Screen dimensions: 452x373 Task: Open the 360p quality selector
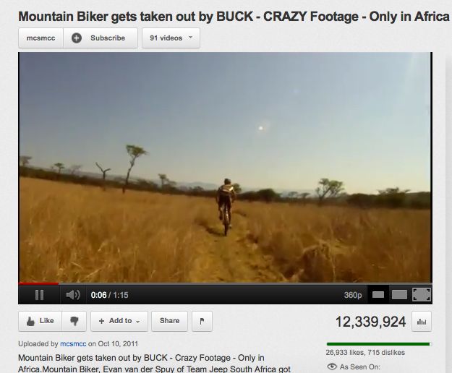[353, 295]
